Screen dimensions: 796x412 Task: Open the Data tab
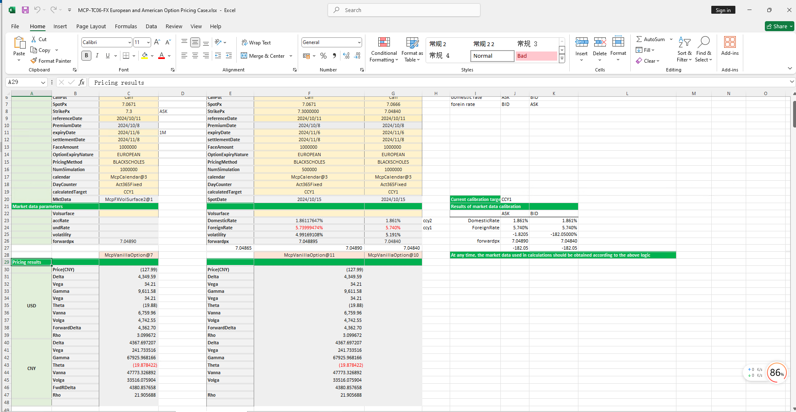pyautogui.click(x=151, y=26)
